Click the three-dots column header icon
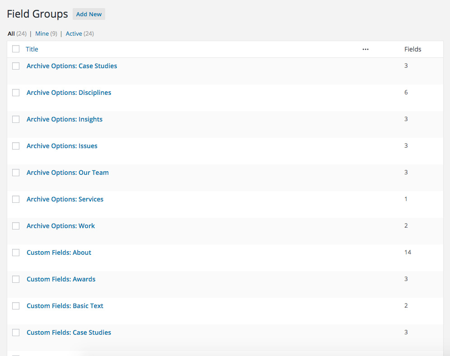Image resolution: width=450 pixels, height=356 pixels. (365, 49)
